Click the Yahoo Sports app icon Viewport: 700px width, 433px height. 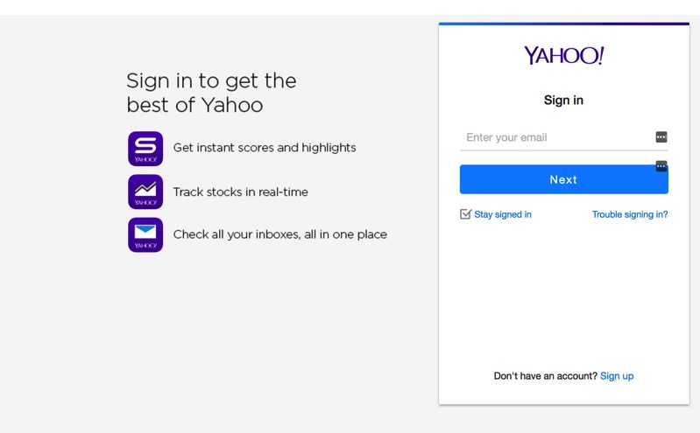tap(145, 149)
